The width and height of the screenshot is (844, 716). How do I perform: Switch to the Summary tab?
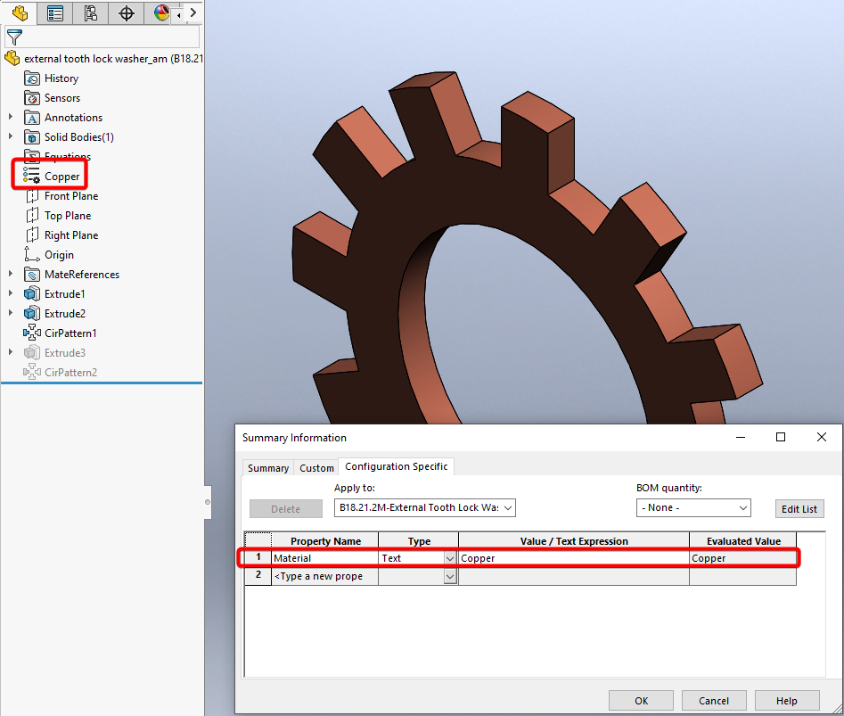click(268, 468)
